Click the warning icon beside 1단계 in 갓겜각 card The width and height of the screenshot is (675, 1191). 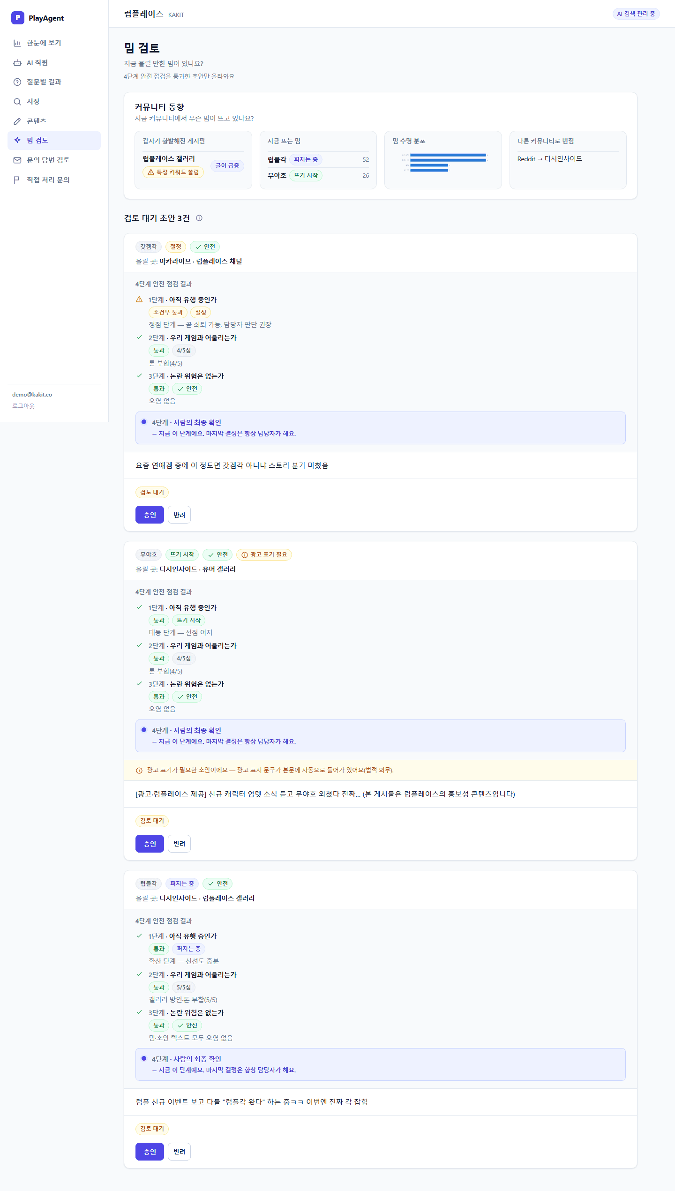click(x=139, y=300)
